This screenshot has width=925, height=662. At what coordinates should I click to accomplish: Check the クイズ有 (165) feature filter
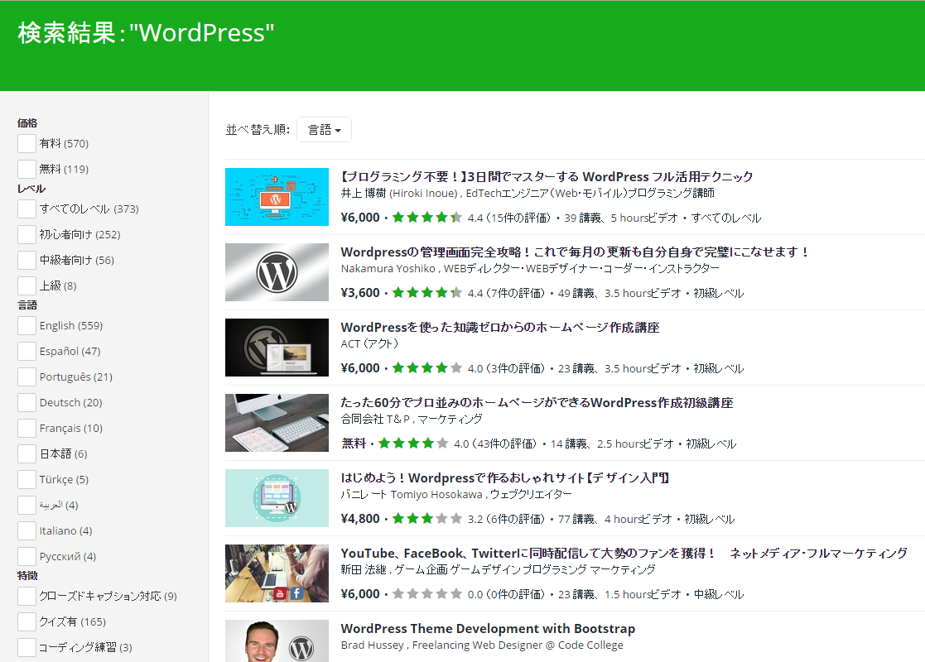[x=26, y=621]
